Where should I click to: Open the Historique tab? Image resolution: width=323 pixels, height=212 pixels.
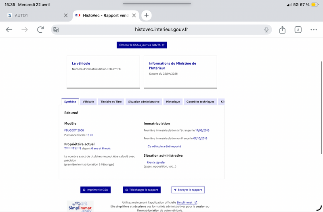pos(173,102)
